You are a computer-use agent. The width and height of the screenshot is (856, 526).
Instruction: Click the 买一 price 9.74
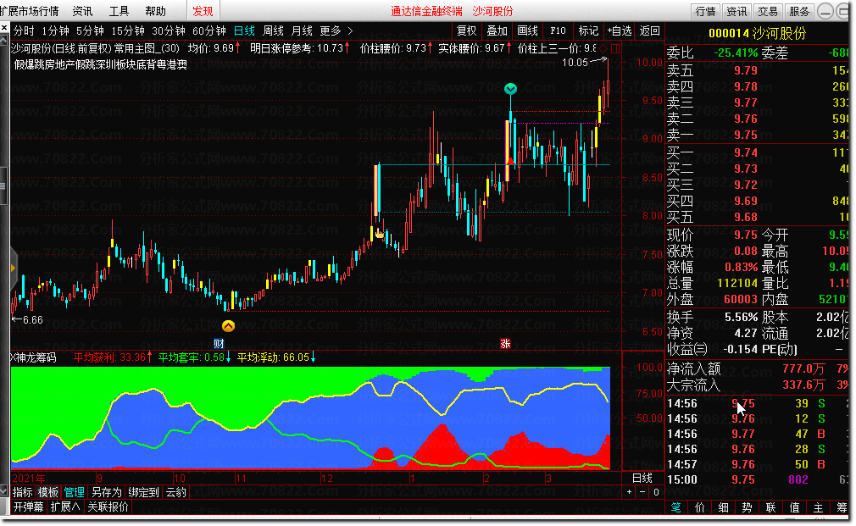[745, 152]
